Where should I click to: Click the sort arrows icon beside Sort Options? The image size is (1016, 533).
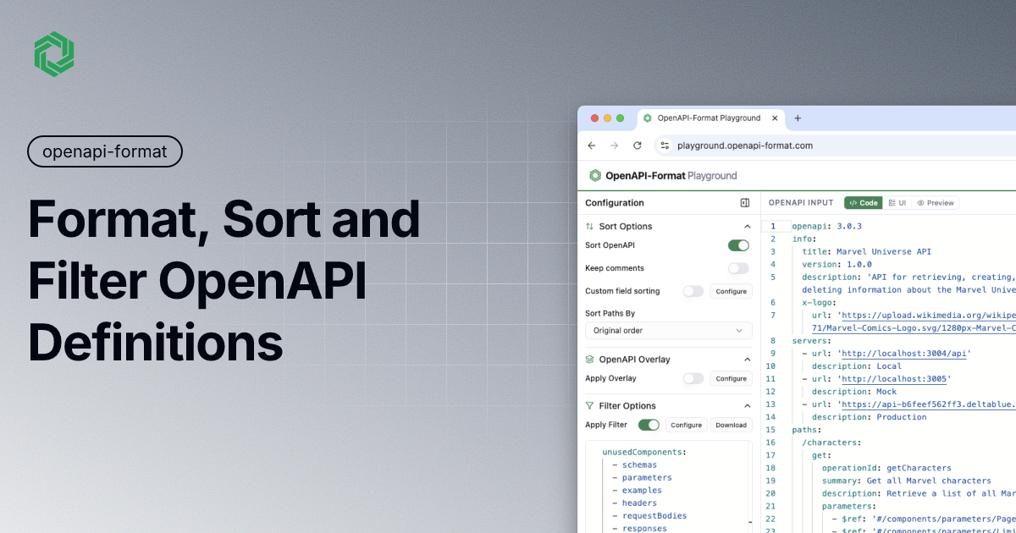tap(591, 226)
